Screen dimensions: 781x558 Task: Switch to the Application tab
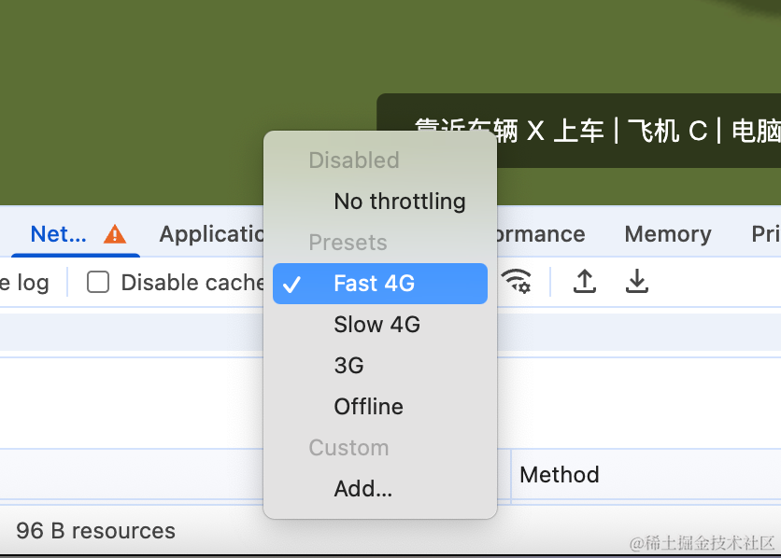tap(211, 234)
